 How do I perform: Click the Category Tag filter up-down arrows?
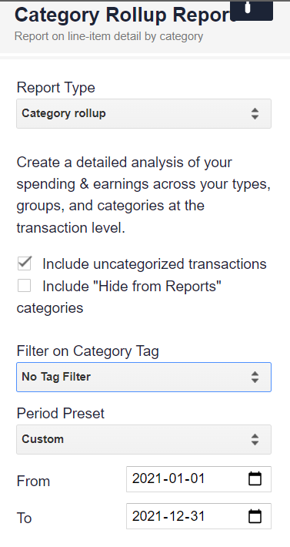[x=255, y=377]
